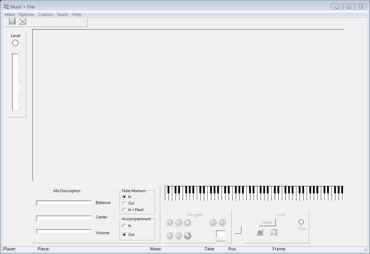Viewport: 370px width, 254px height.
Task: Click the Meas input box in Navigate
Action: coord(220,234)
